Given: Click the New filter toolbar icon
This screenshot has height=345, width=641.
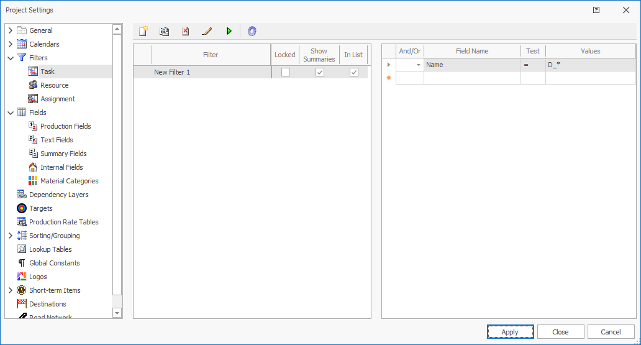Looking at the screenshot, I should tap(143, 31).
